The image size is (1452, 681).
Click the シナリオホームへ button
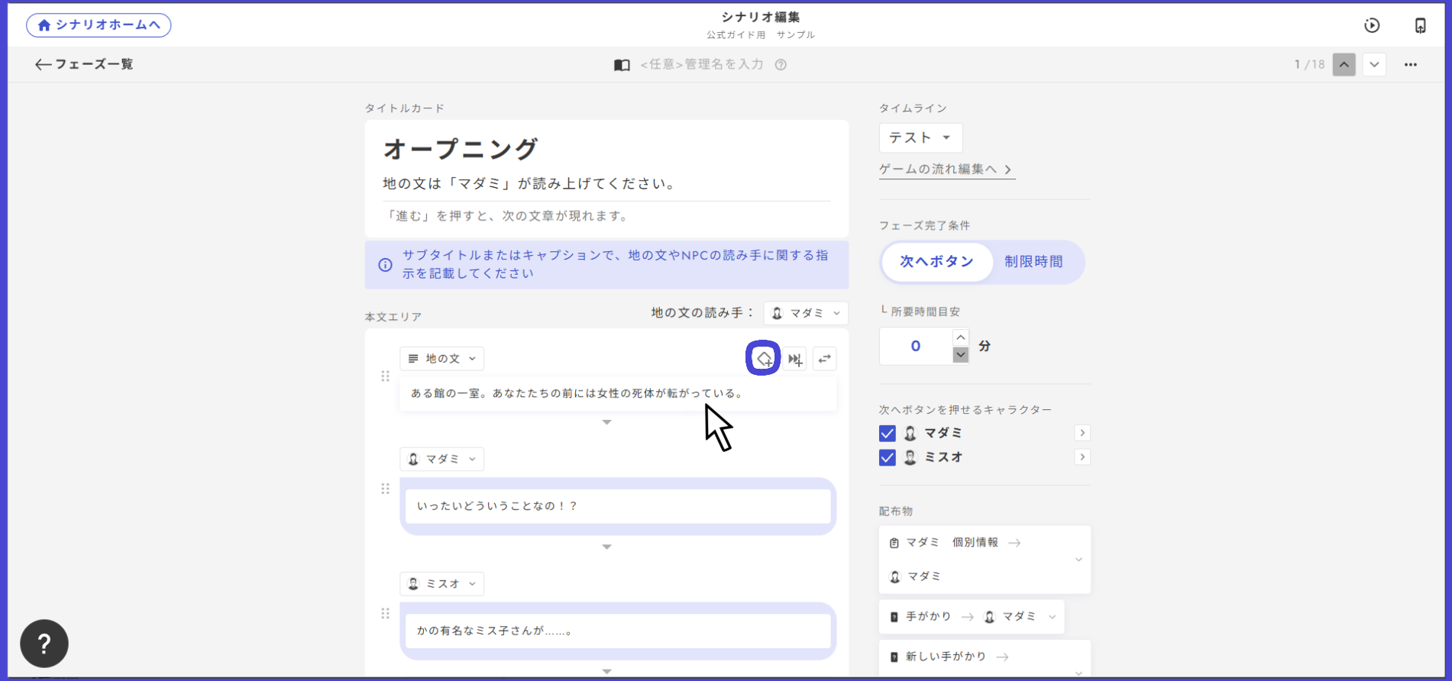pos(99,25)
